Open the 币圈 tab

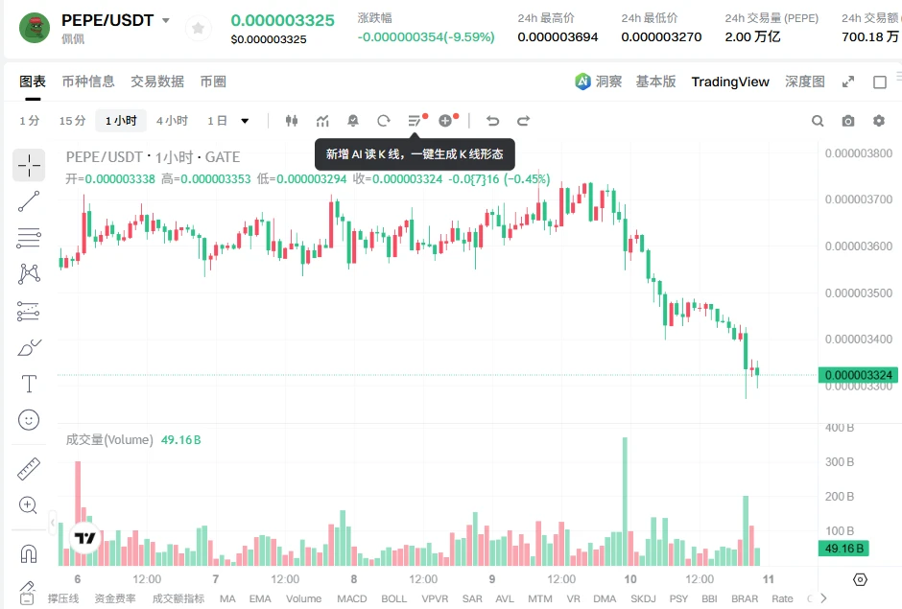213,82
